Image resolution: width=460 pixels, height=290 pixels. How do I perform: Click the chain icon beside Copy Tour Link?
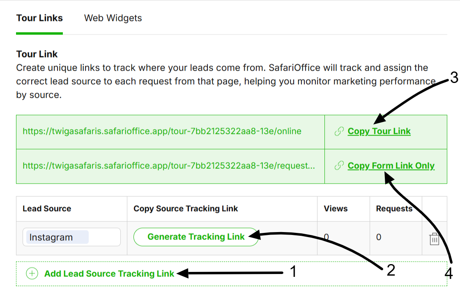339,131
